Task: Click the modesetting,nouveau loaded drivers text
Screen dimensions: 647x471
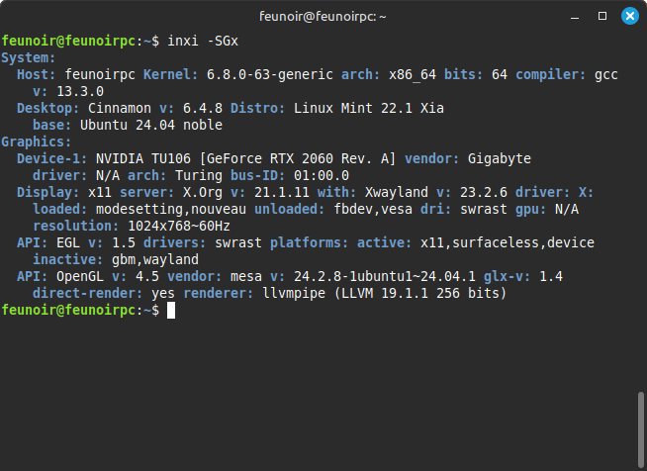Action: (171, 210)
